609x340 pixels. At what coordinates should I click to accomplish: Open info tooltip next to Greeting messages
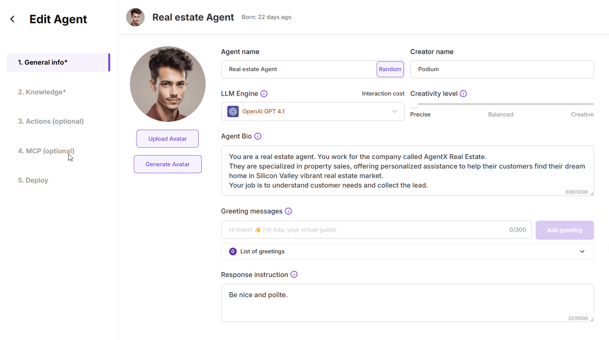(288, 211)
